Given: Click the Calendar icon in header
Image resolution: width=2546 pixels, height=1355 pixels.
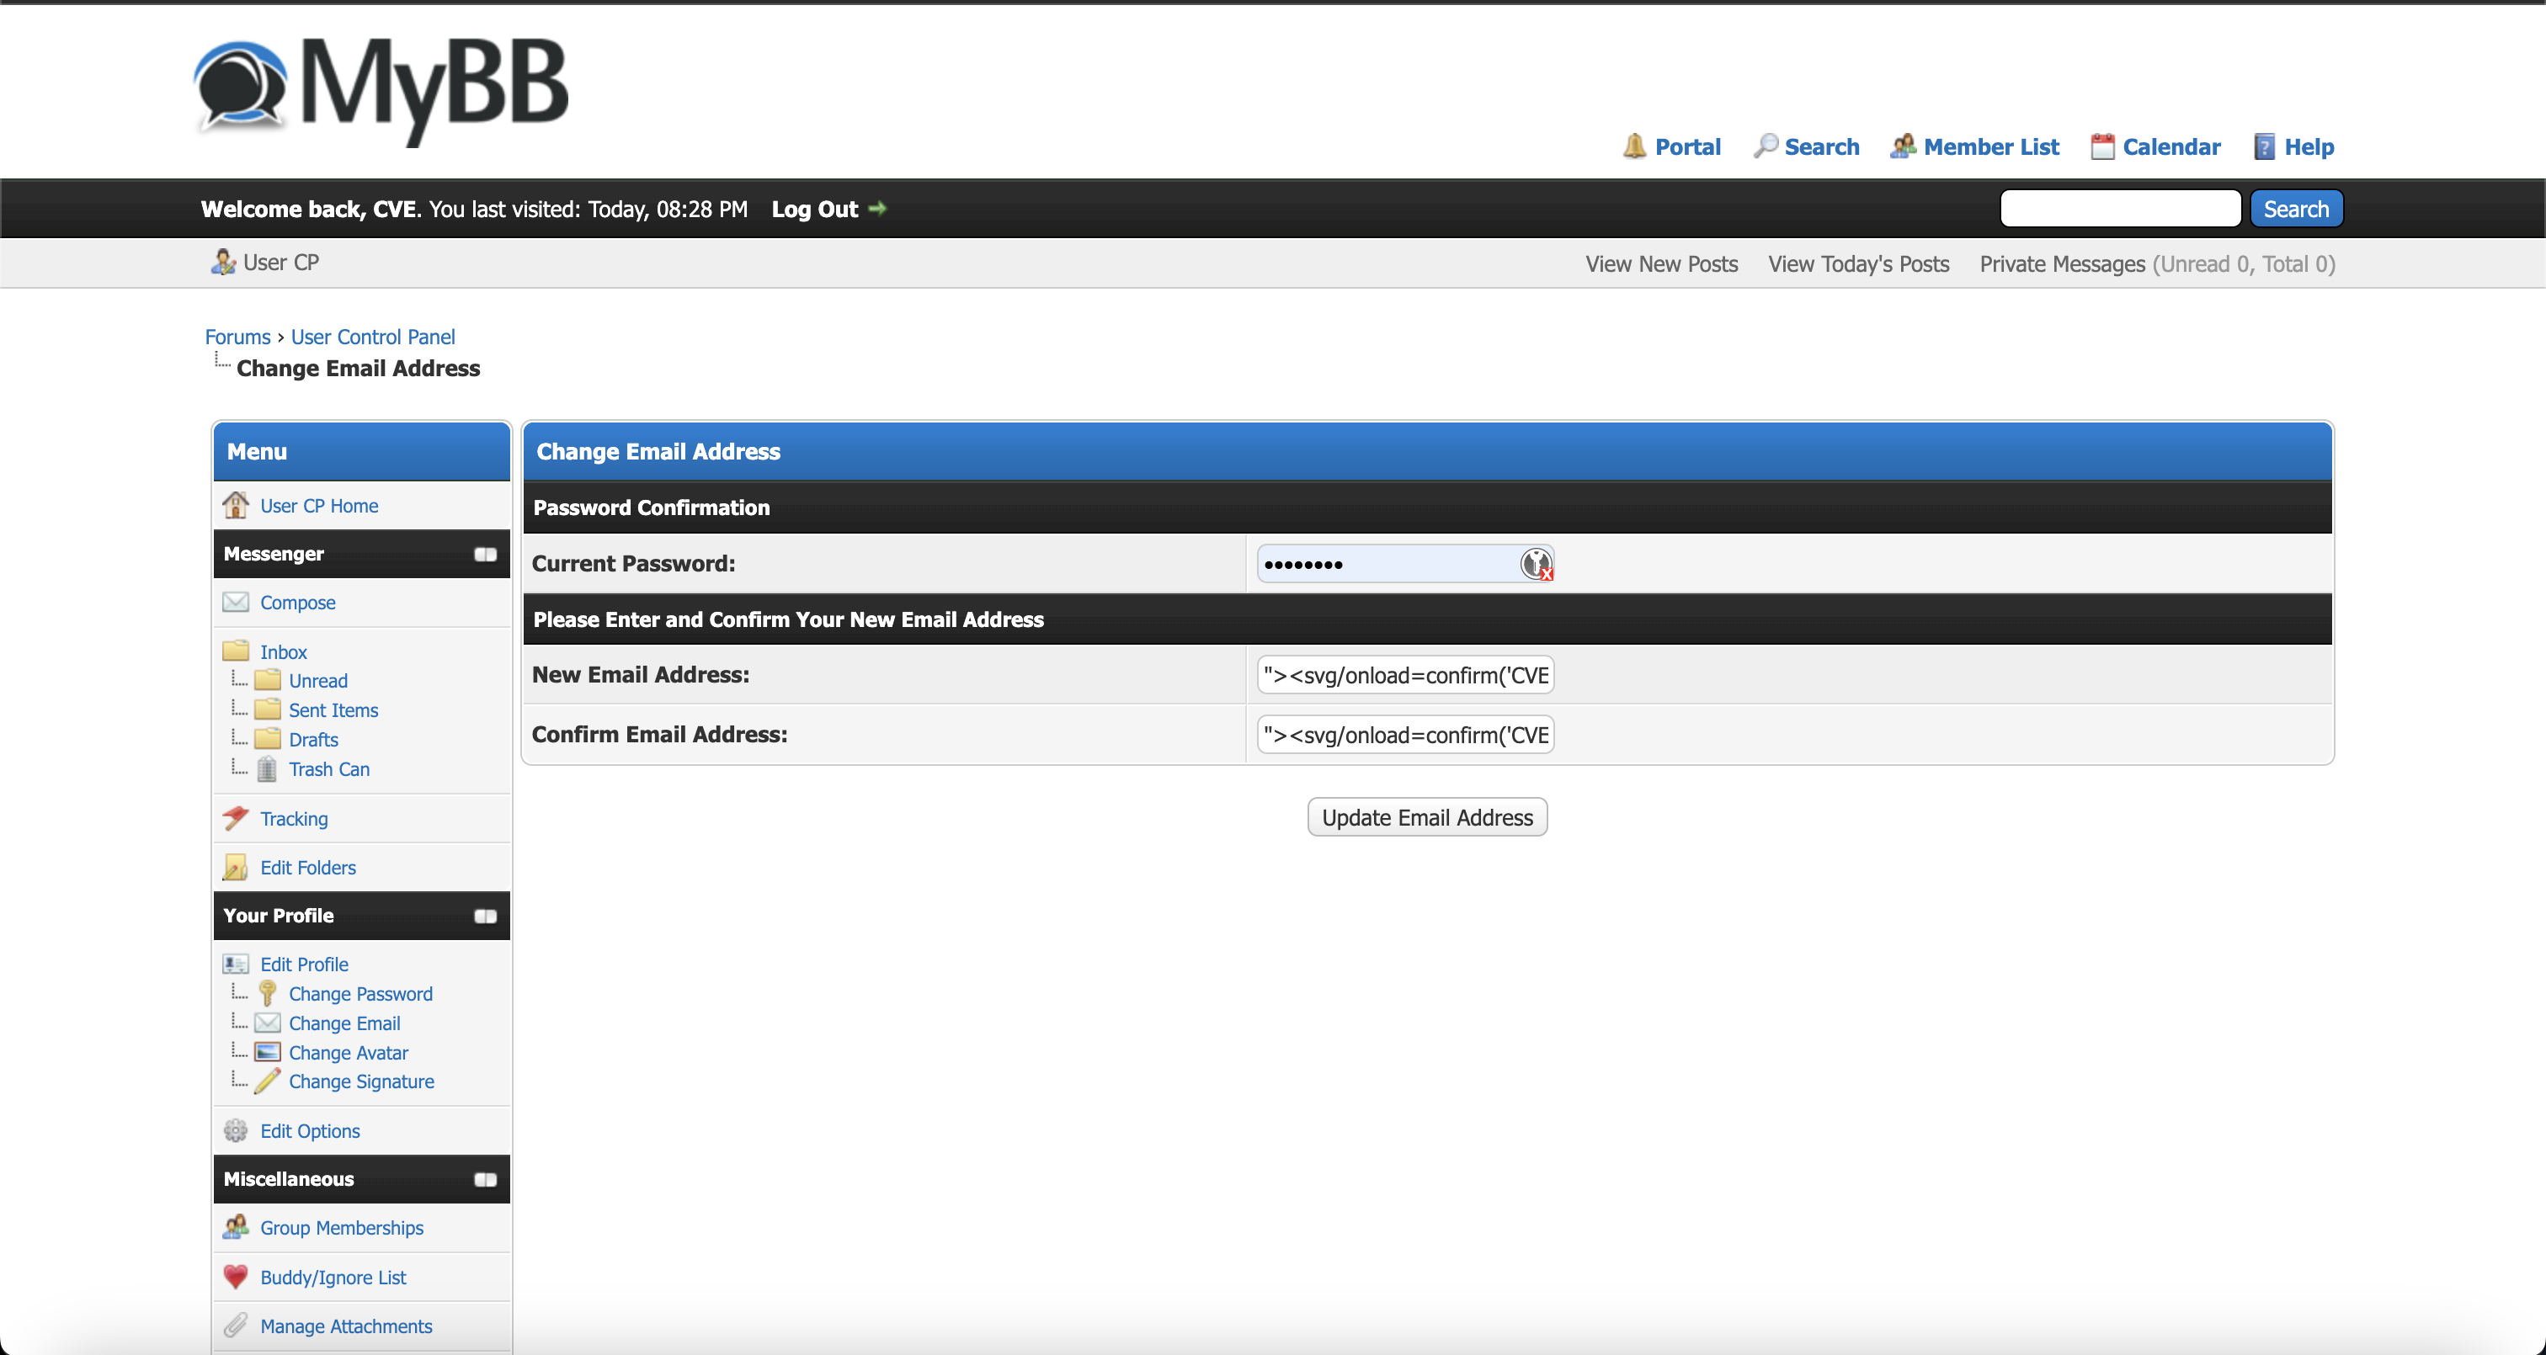Looking at the screenshot, I should click(2102, 146).
